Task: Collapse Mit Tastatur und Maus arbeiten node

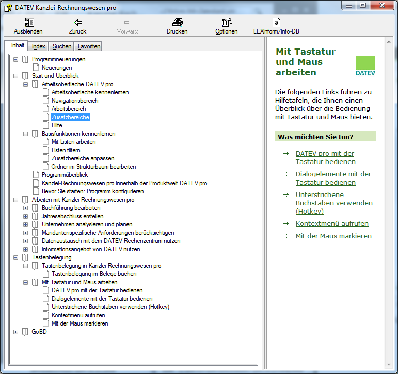Action: (x=26, y=282)
